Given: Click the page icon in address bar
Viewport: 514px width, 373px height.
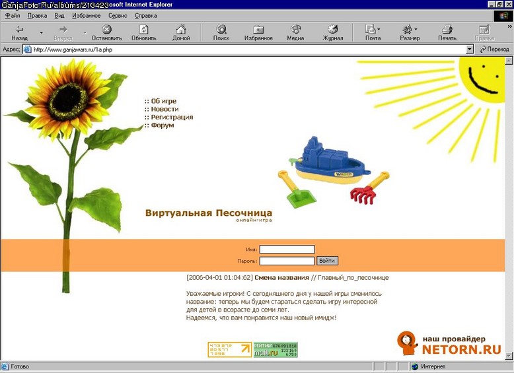Looking at the screenshot, I should [28, 50].
